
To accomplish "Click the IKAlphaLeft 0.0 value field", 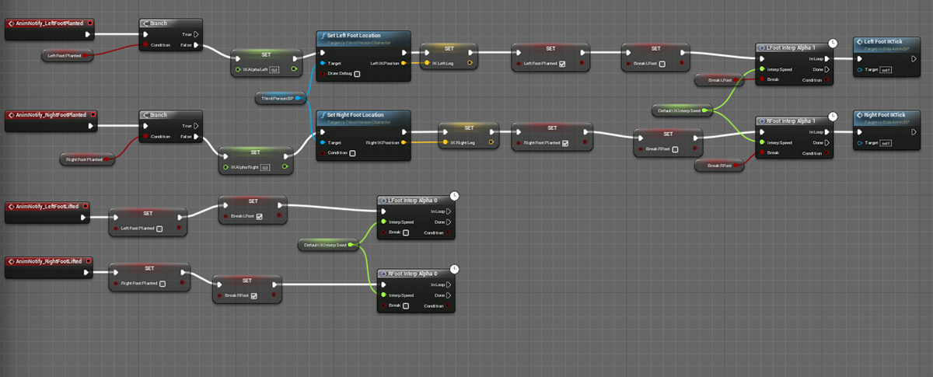I will point(274,69).
